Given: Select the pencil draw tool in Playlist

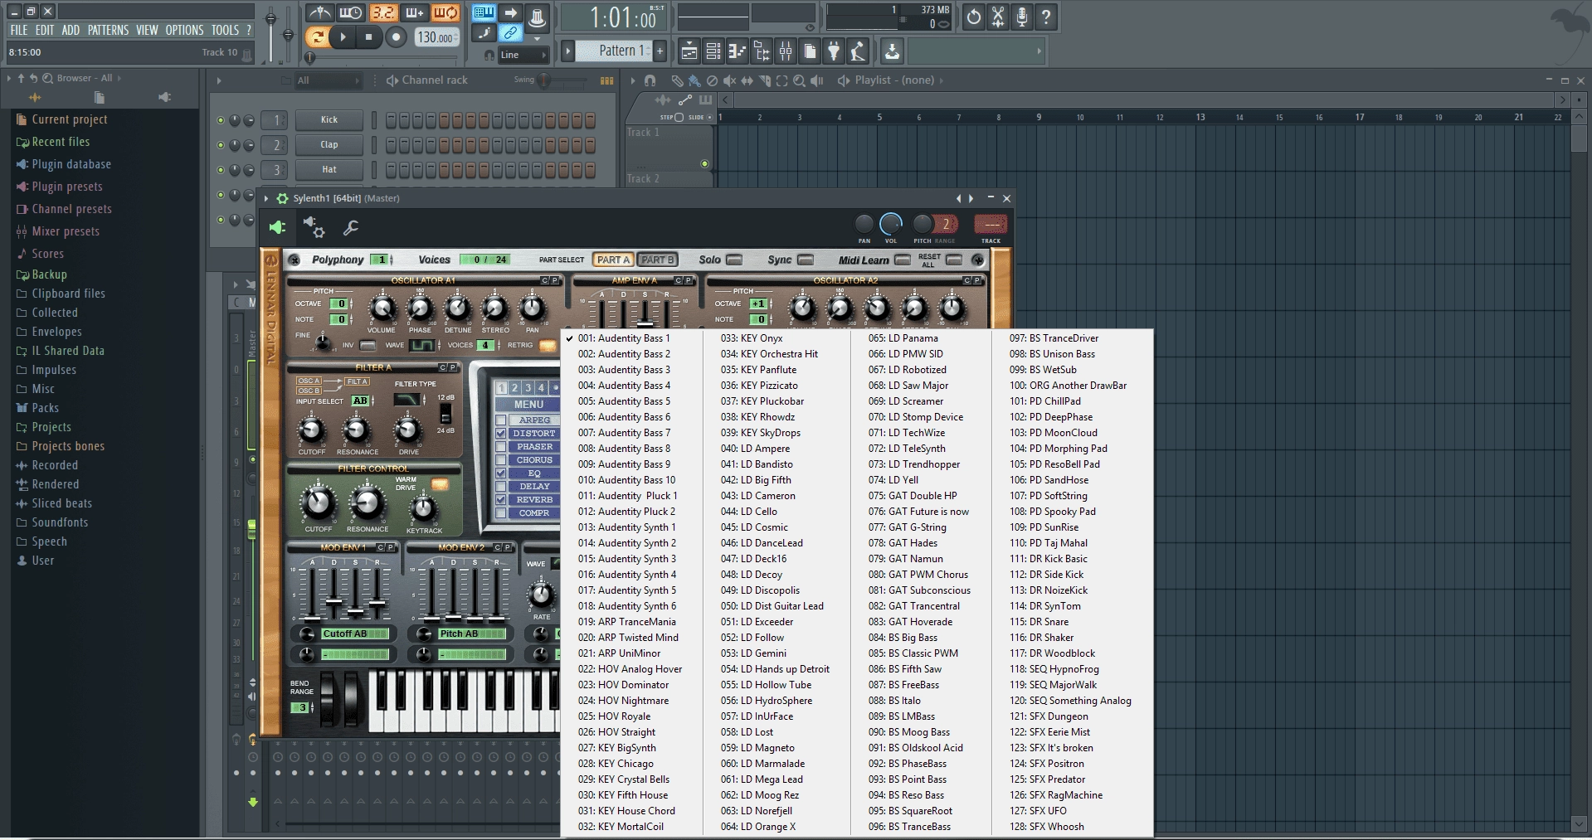Looking at the screenshot, I should coord(678,80).
